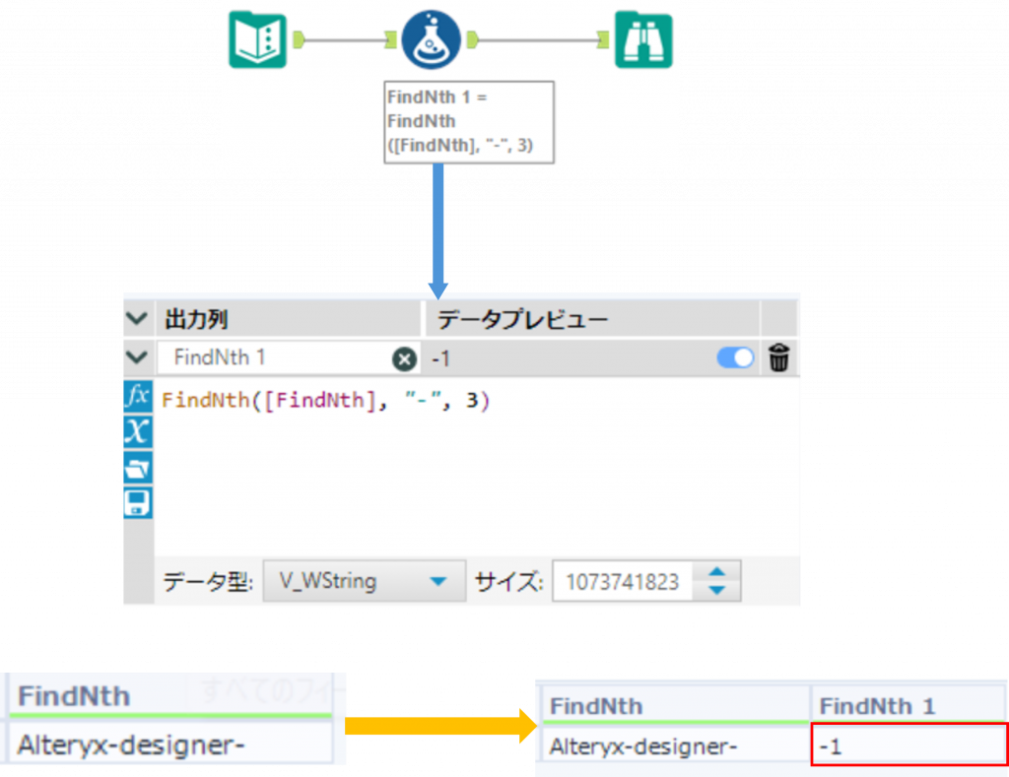Clear the FindNth 1 output column name

pyautogui.click(x=404, y=358)
